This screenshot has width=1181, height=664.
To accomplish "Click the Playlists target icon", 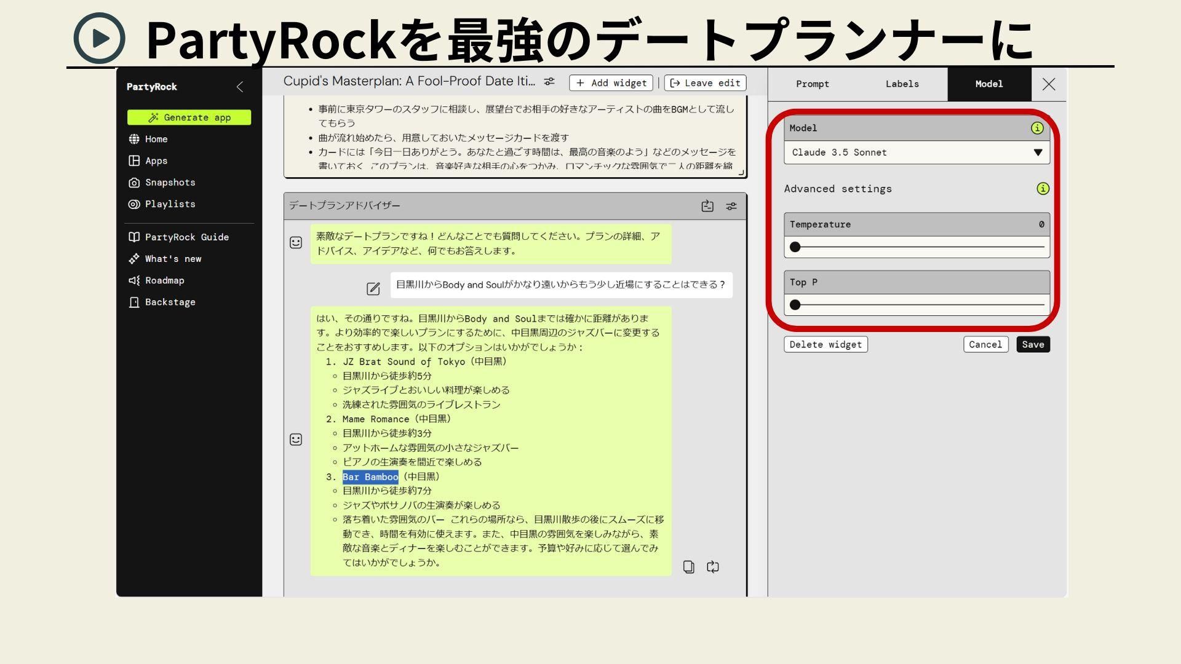I will coord(134,204).
